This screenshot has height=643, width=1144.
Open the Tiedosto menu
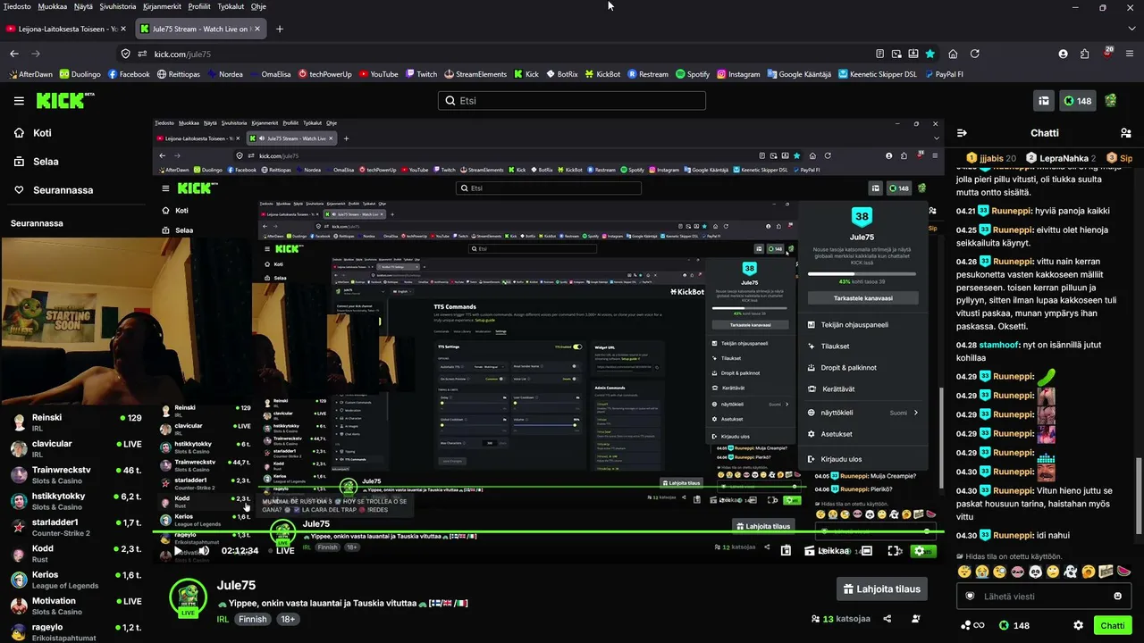tap(17, 6)
